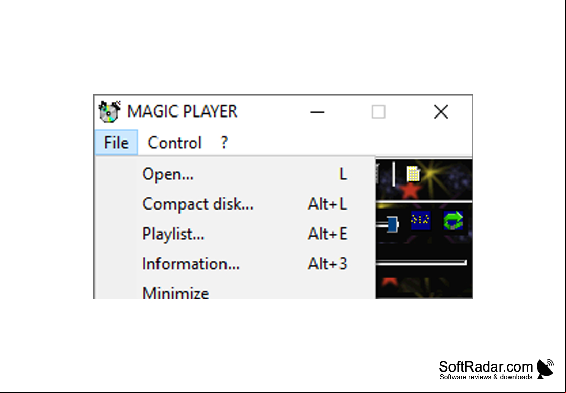Click the SoftRadar satellite dish logo
The width and height of the screenshot is (566, 393).
(545, 369)
